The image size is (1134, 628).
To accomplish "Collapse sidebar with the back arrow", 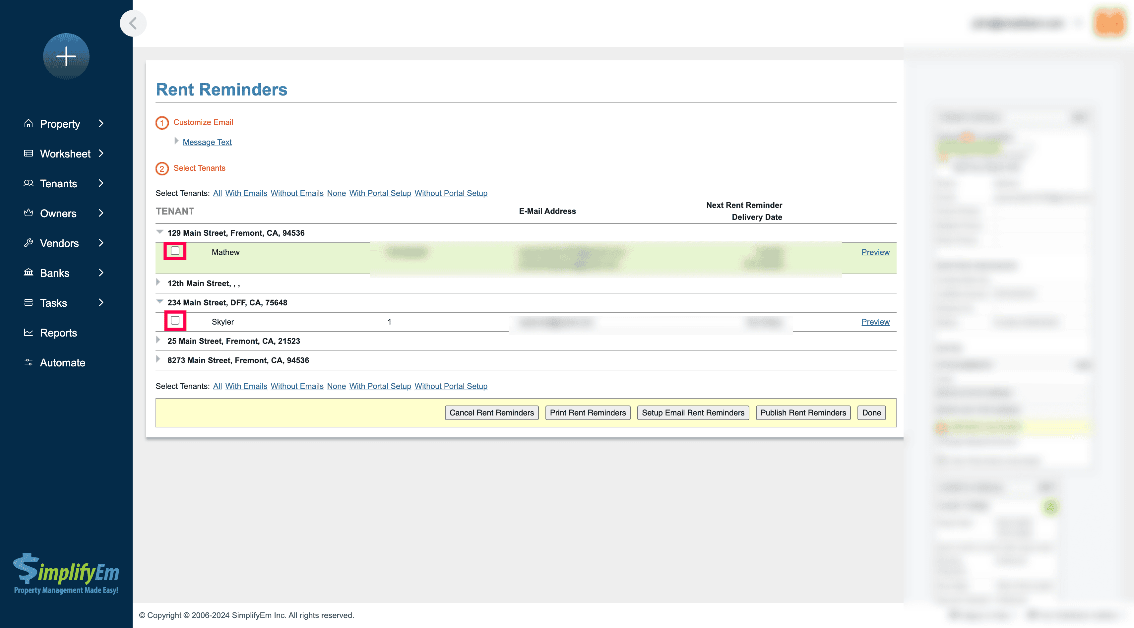I will 133,23.
